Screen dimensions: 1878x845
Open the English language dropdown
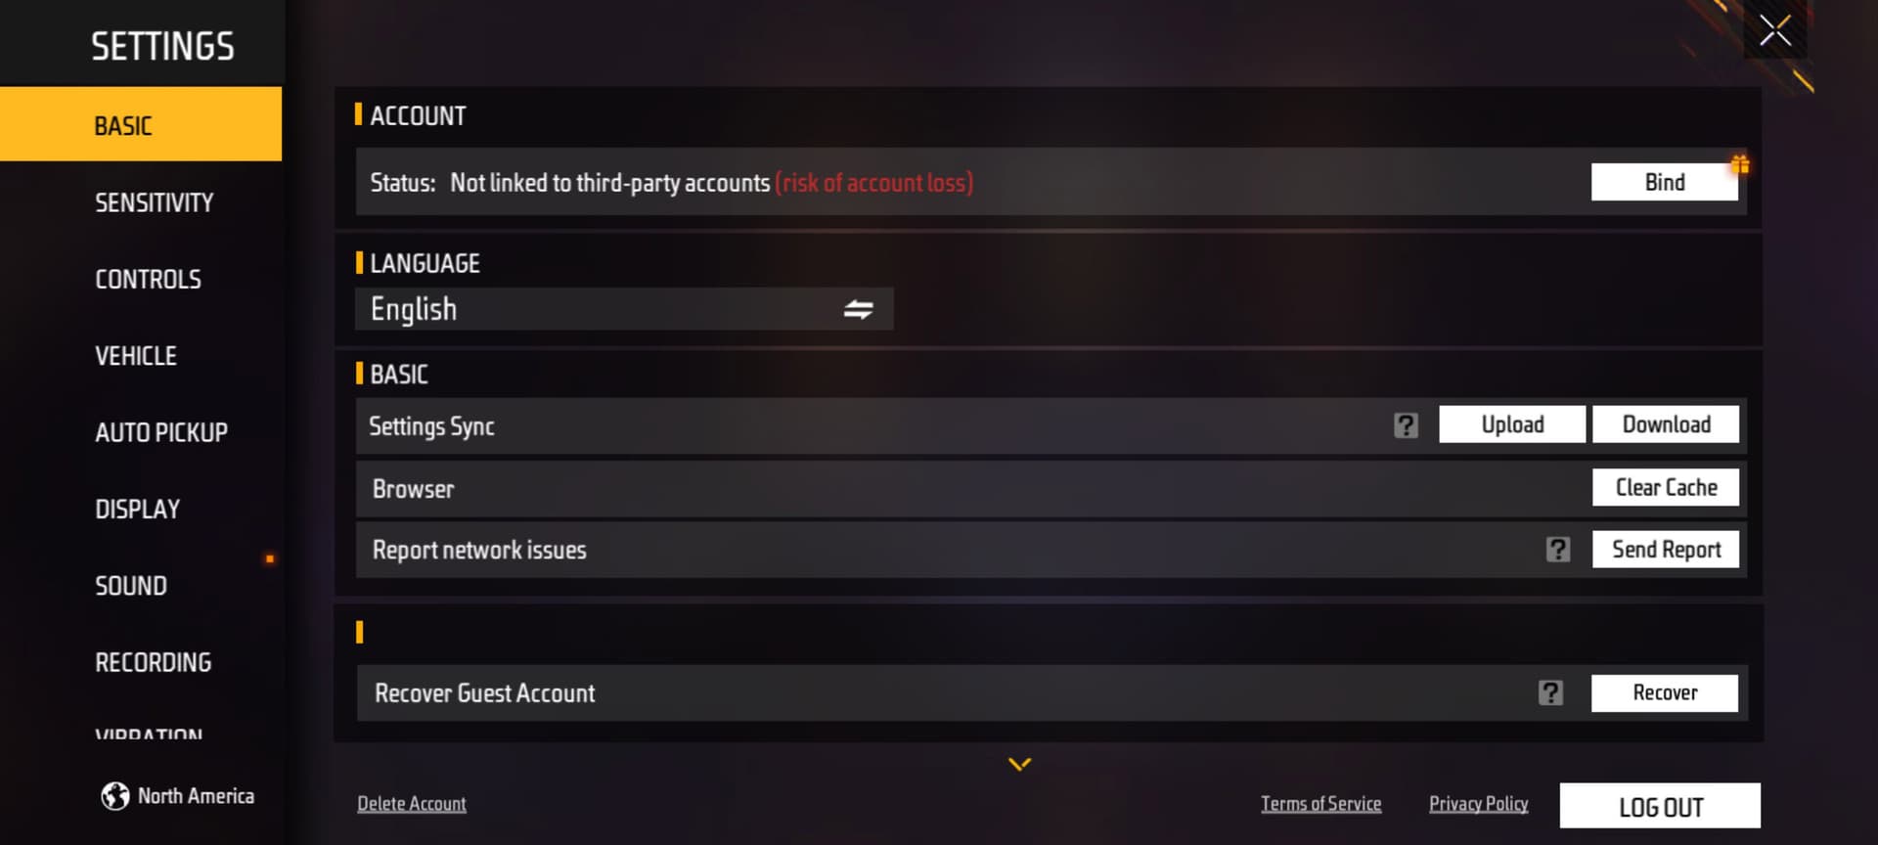point(623,309)
